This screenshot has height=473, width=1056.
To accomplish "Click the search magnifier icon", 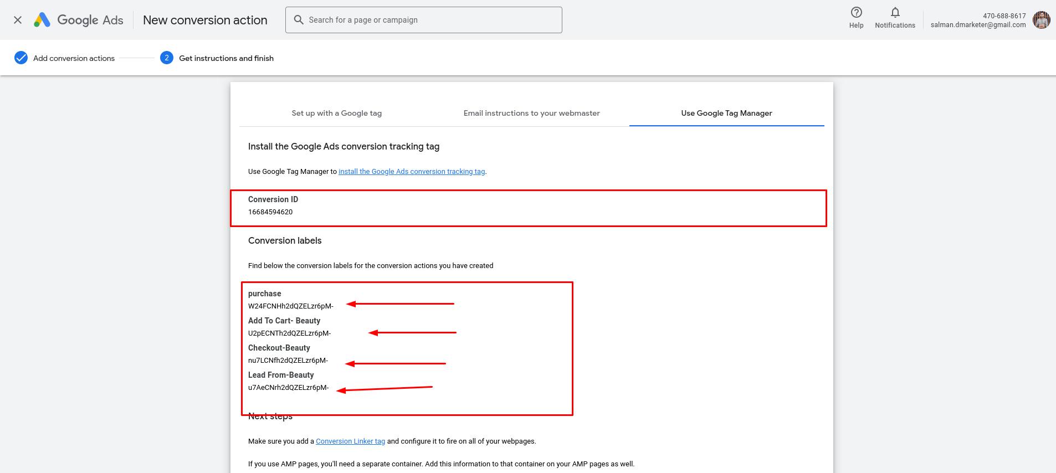I will click(x=299, y=20).
